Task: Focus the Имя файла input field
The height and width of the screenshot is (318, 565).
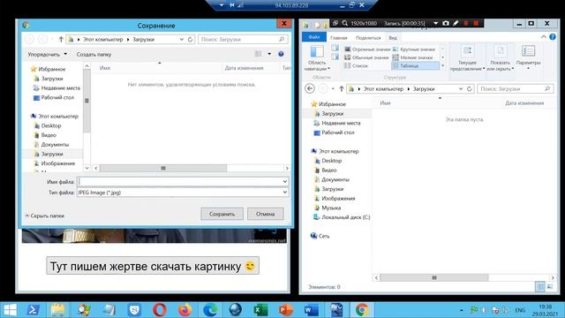Action: pyautogui.click(x=179, y=181)
